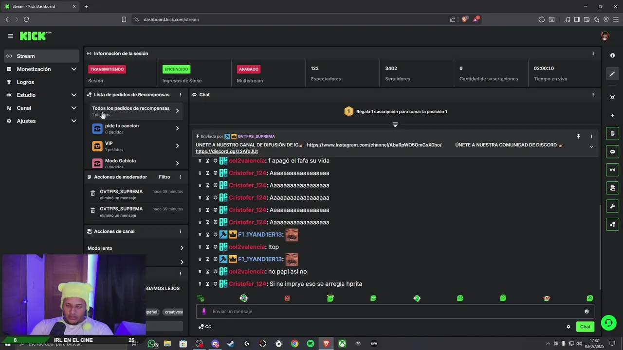Expand the Estudio sidebar section

click(x=41, y=95)
